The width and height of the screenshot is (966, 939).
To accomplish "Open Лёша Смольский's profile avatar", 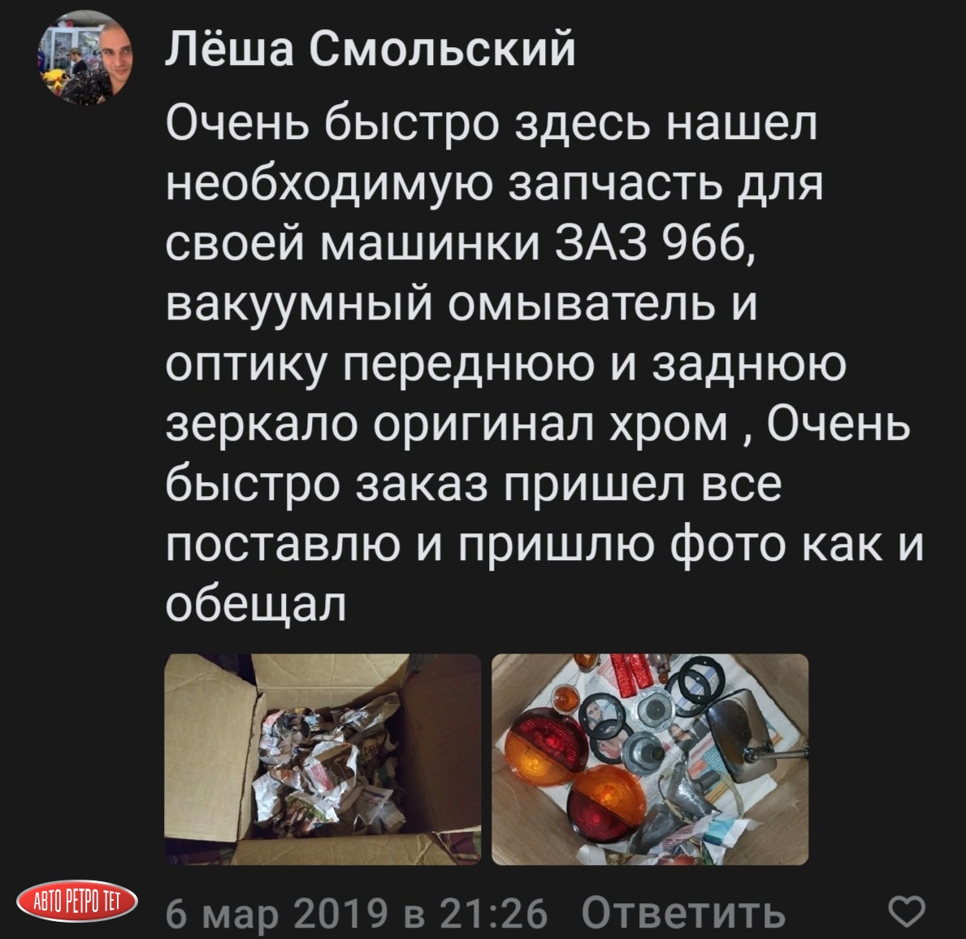I will point(84,58).
